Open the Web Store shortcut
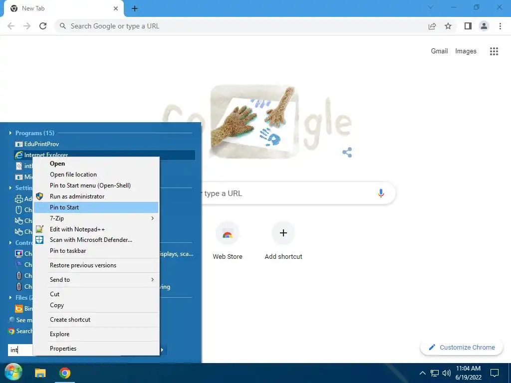Image resolution: width=511 pixels, height=383 pixels. pos(228,241)
